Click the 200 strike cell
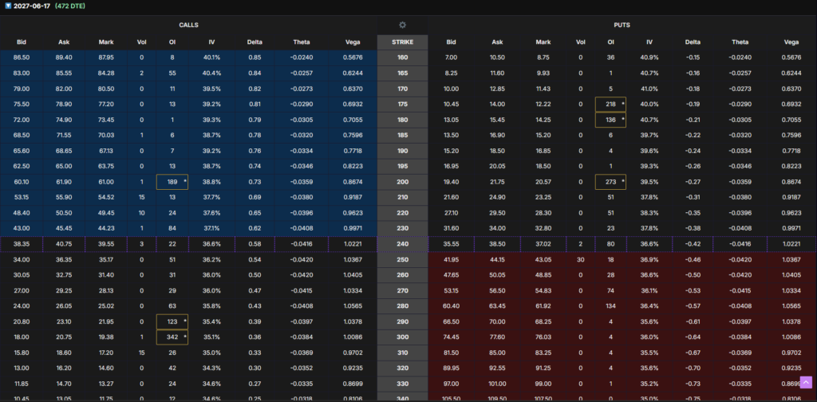The width and height of the screenshot is (817, 402). tap(402, 183)
